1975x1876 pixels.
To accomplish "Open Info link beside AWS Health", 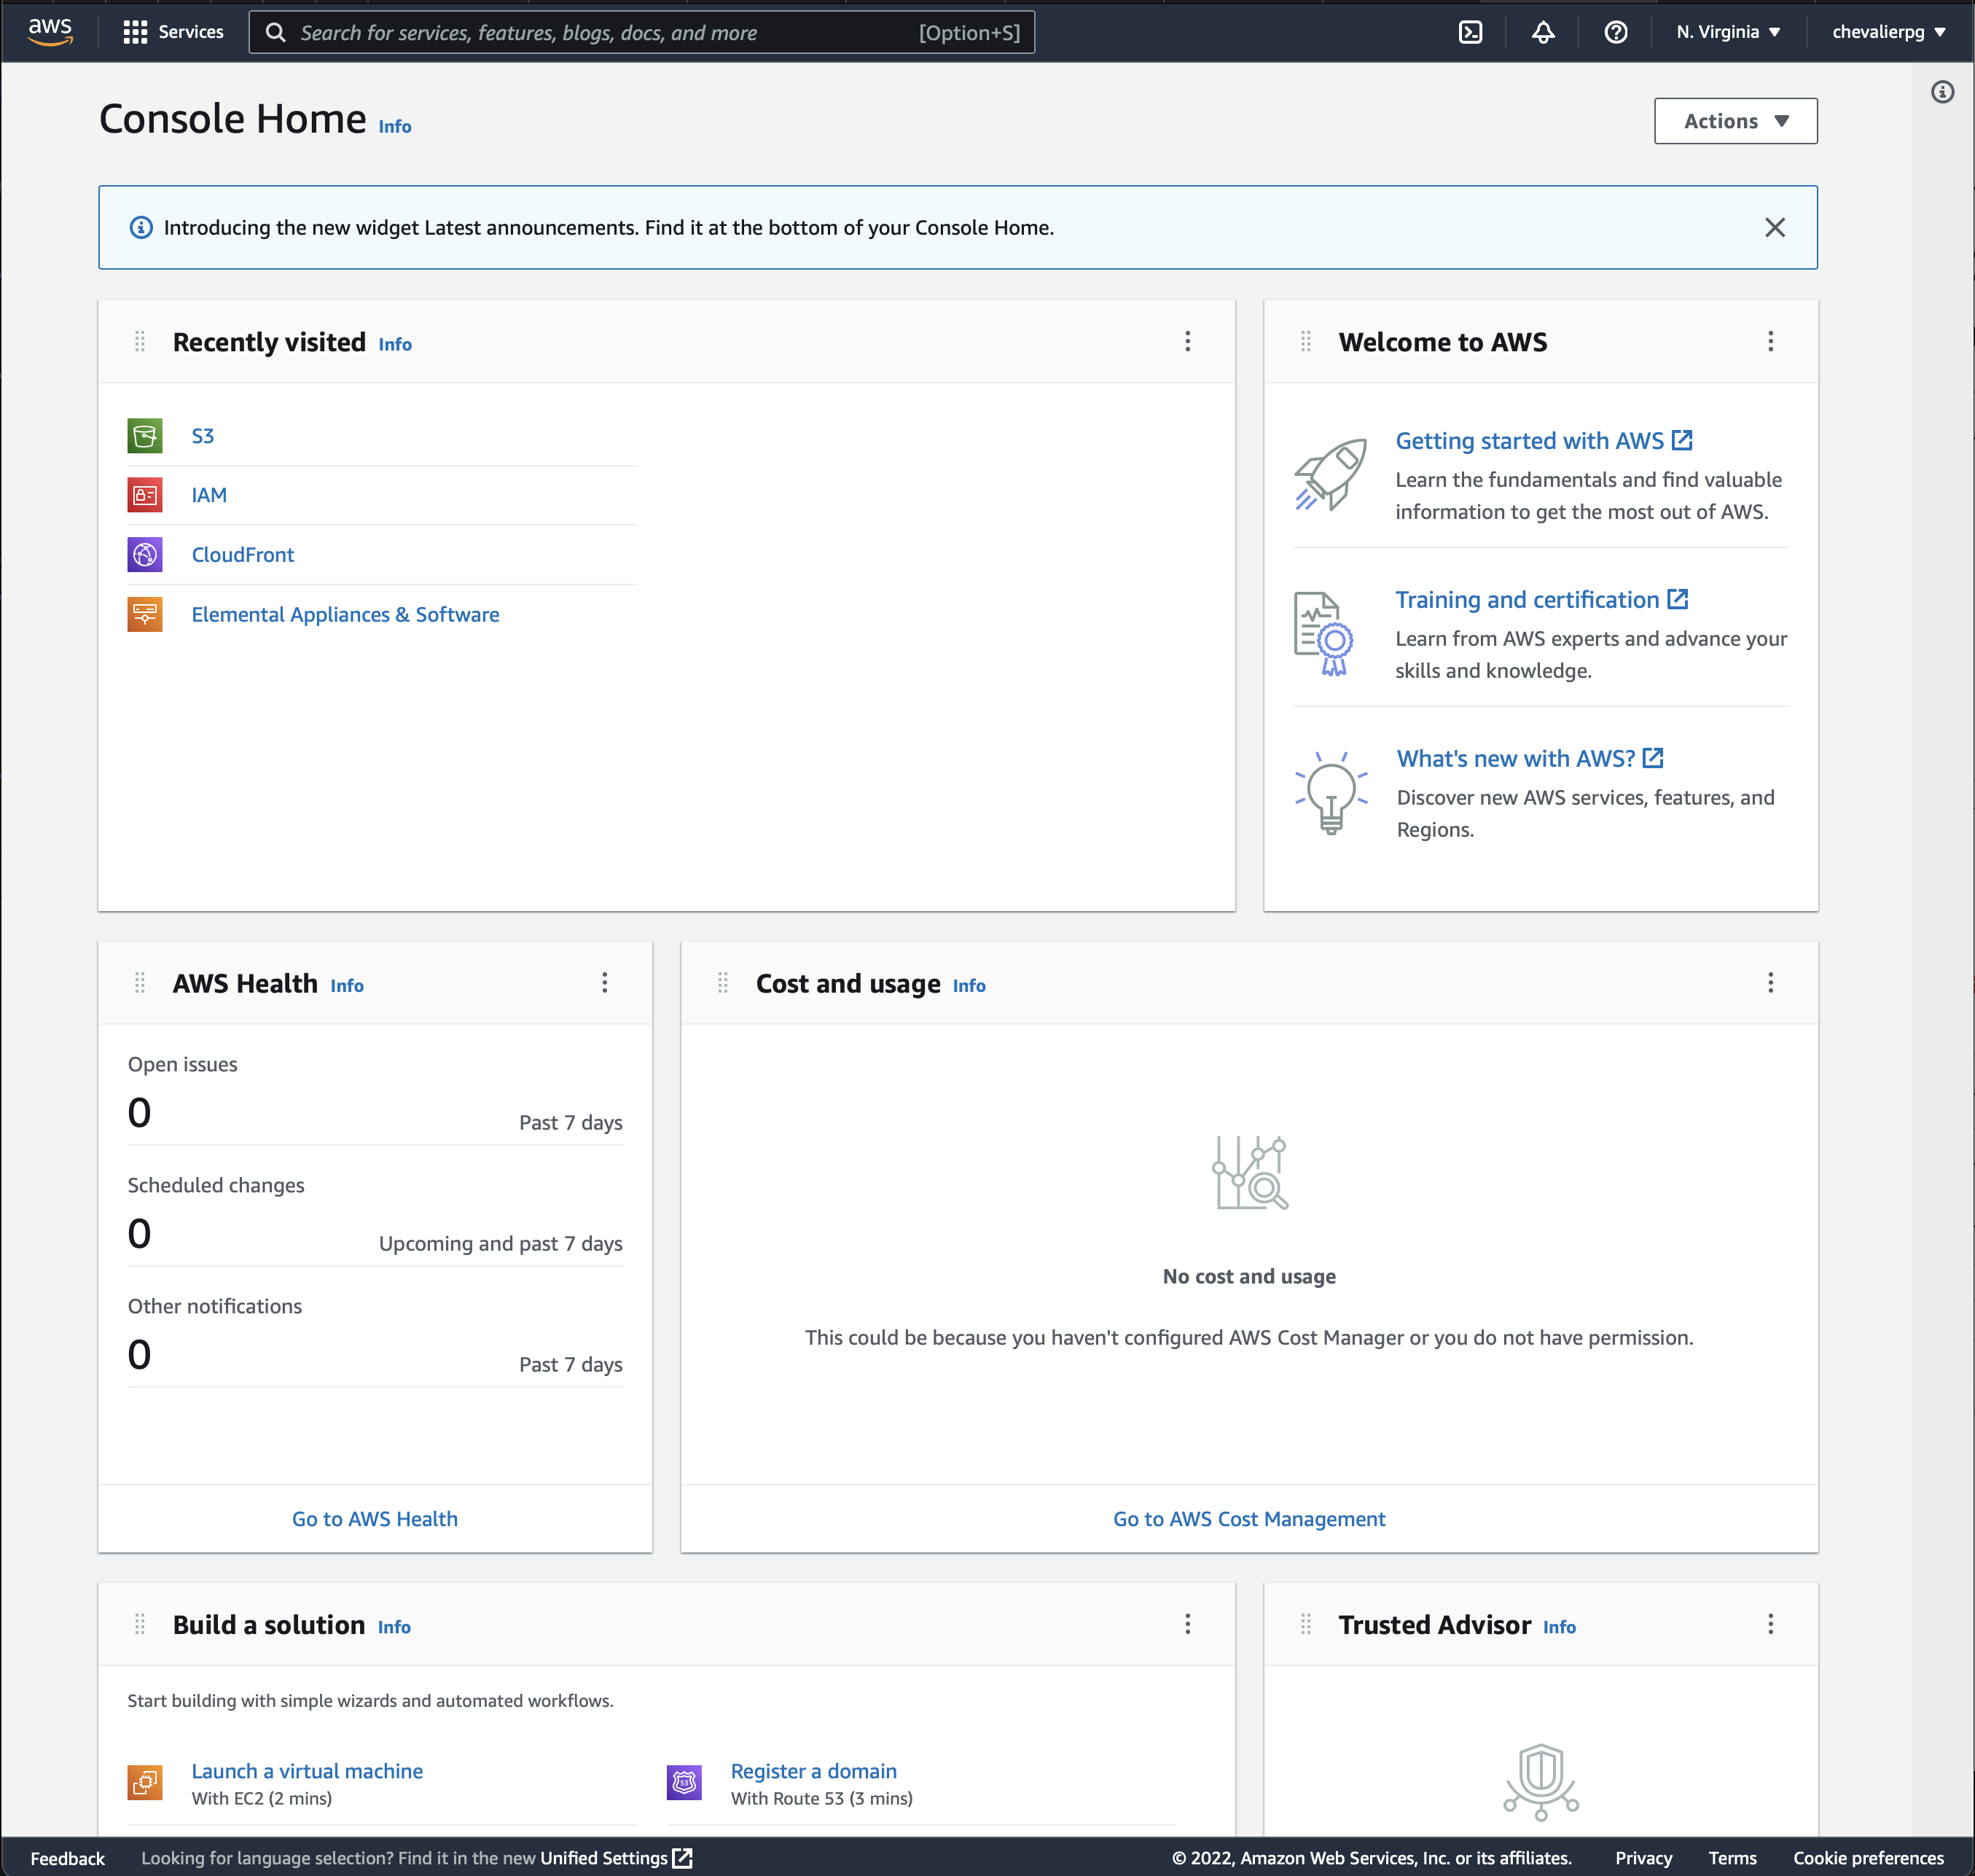I will [x=347, y=986].
